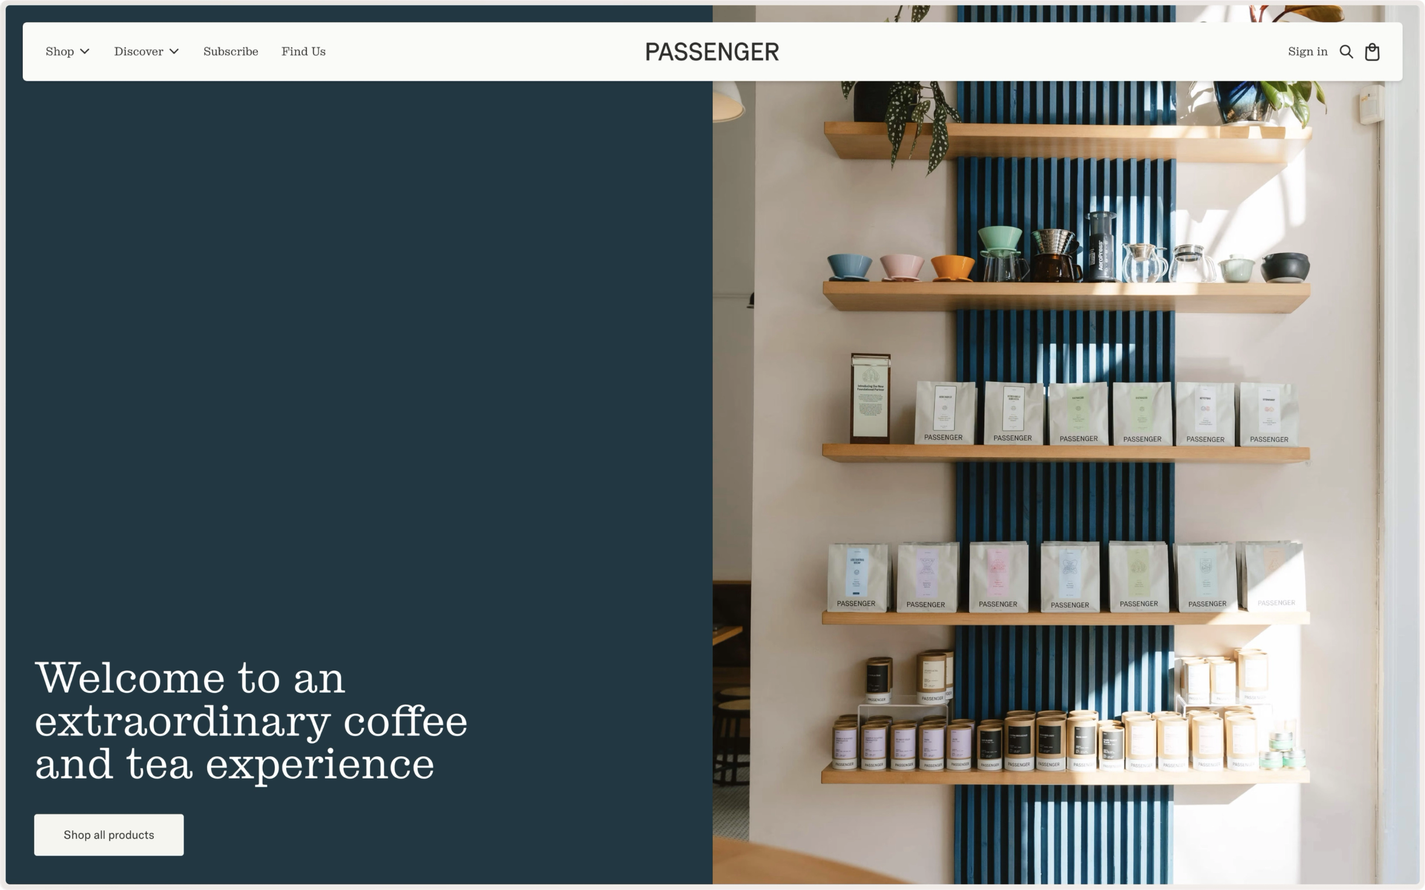Screen dimensions: 1425x890
Task: Go to Find Us page
Action: click(303, 51)
